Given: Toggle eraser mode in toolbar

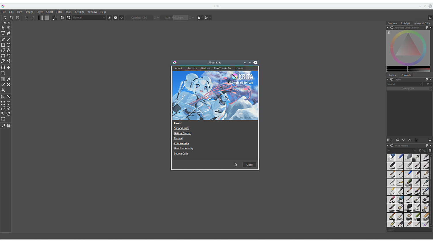Looking at the screenshot, I should [x=109, y=18].
